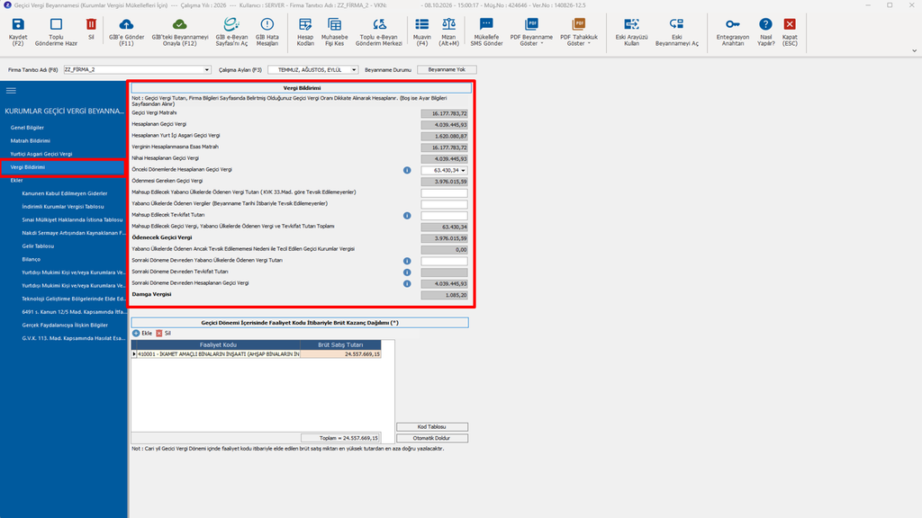Viewport: 922px width, 518px height.
Task: Select the 24.557.669,15 Brüt Satış Tutarı cell
Action: tap(340, 354)
